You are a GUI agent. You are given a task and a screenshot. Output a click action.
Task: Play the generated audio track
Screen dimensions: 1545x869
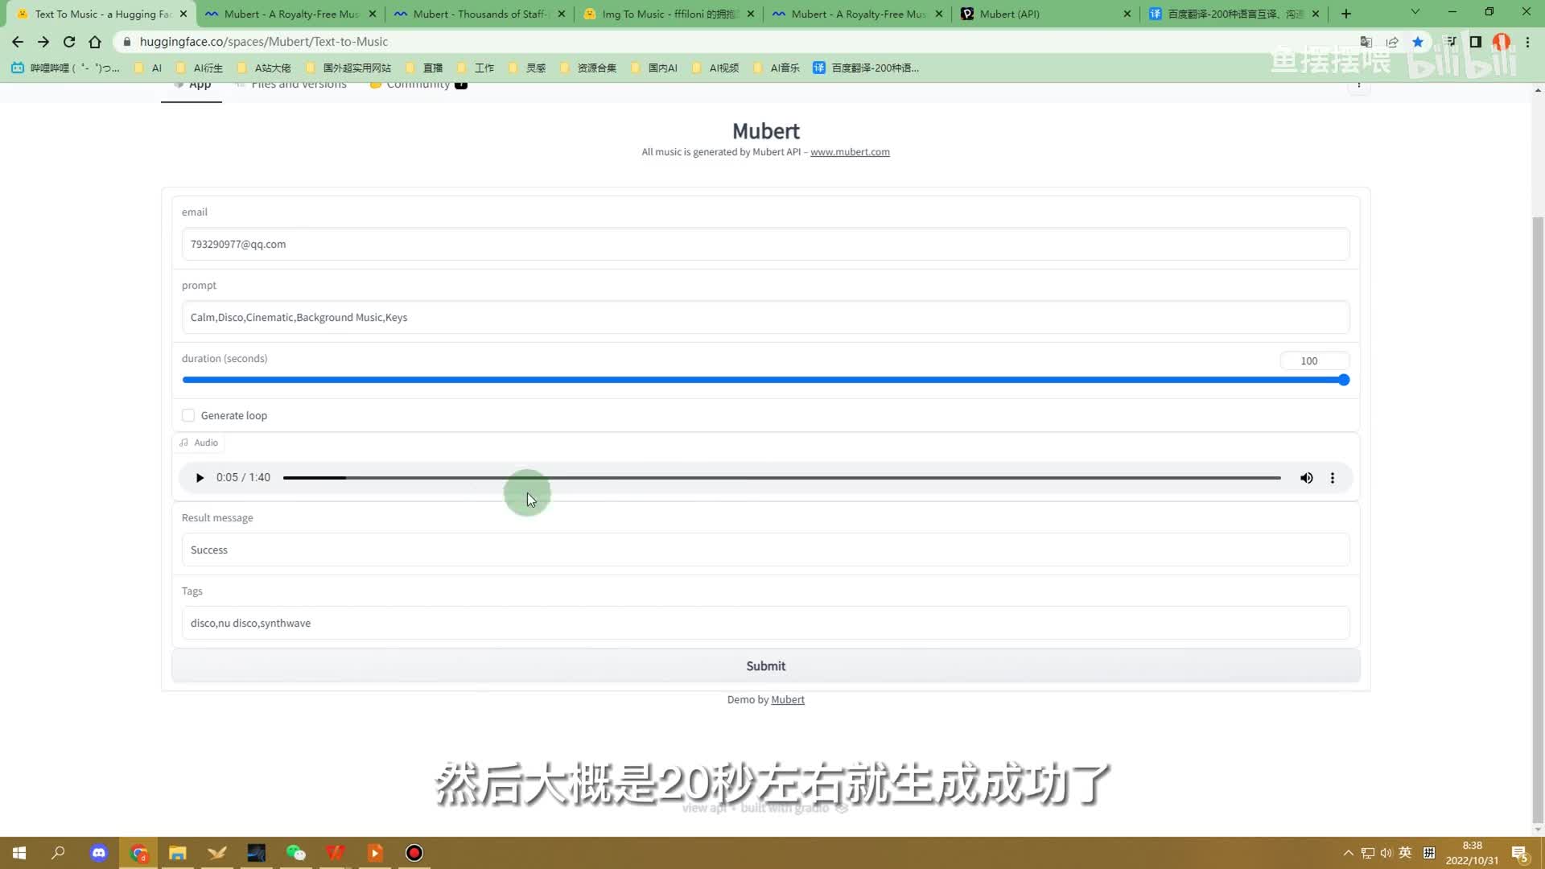click(200, 478)
